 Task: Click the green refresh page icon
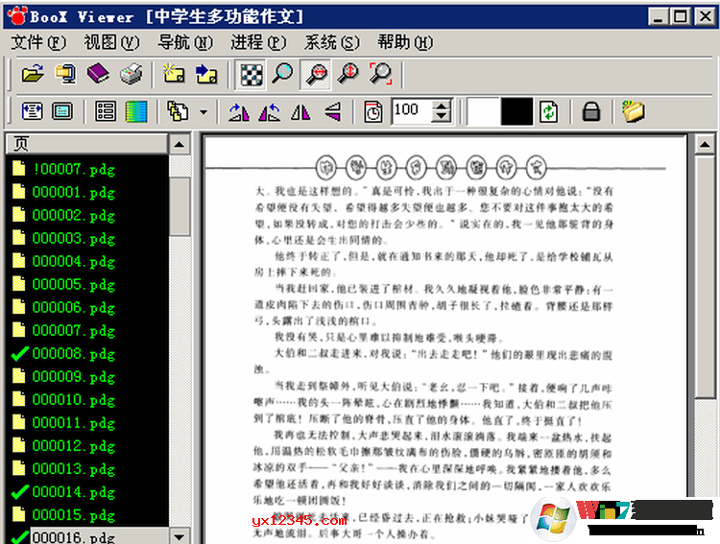549,111
